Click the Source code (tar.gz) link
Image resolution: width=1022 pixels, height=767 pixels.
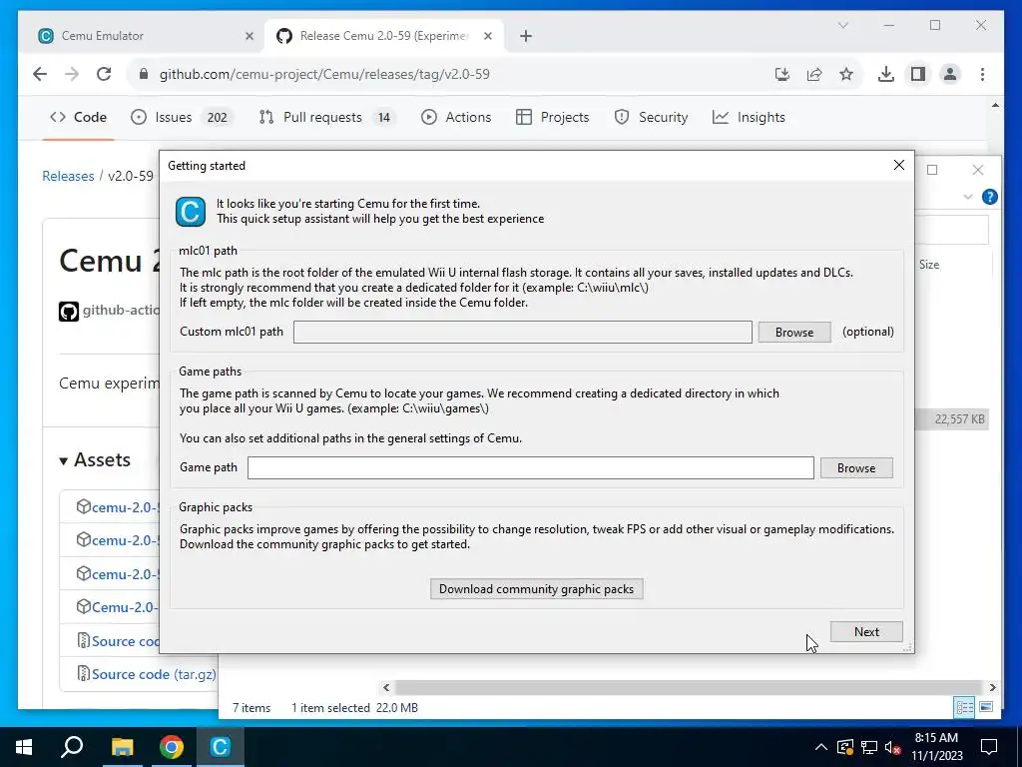pos(154,674)
